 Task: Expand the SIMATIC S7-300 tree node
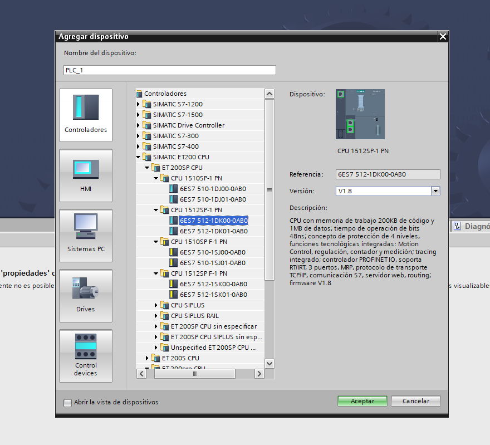coord(139,136)
